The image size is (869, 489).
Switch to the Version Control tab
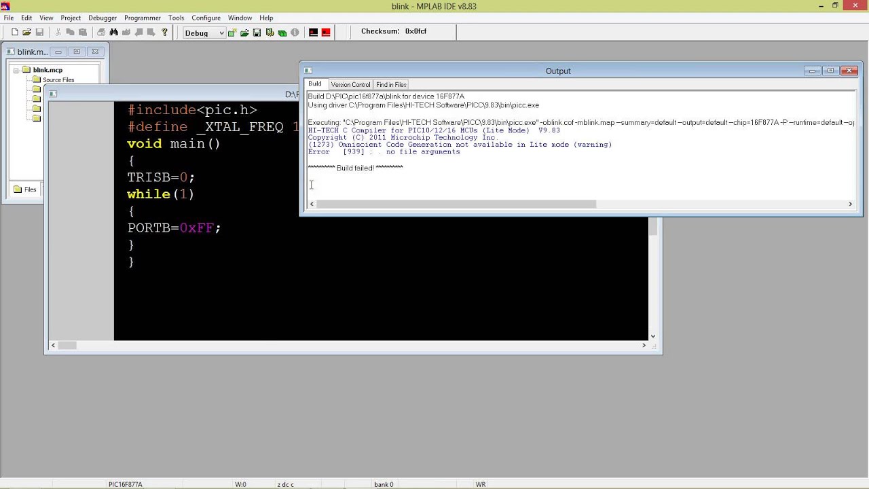click(x=350, y=85)
